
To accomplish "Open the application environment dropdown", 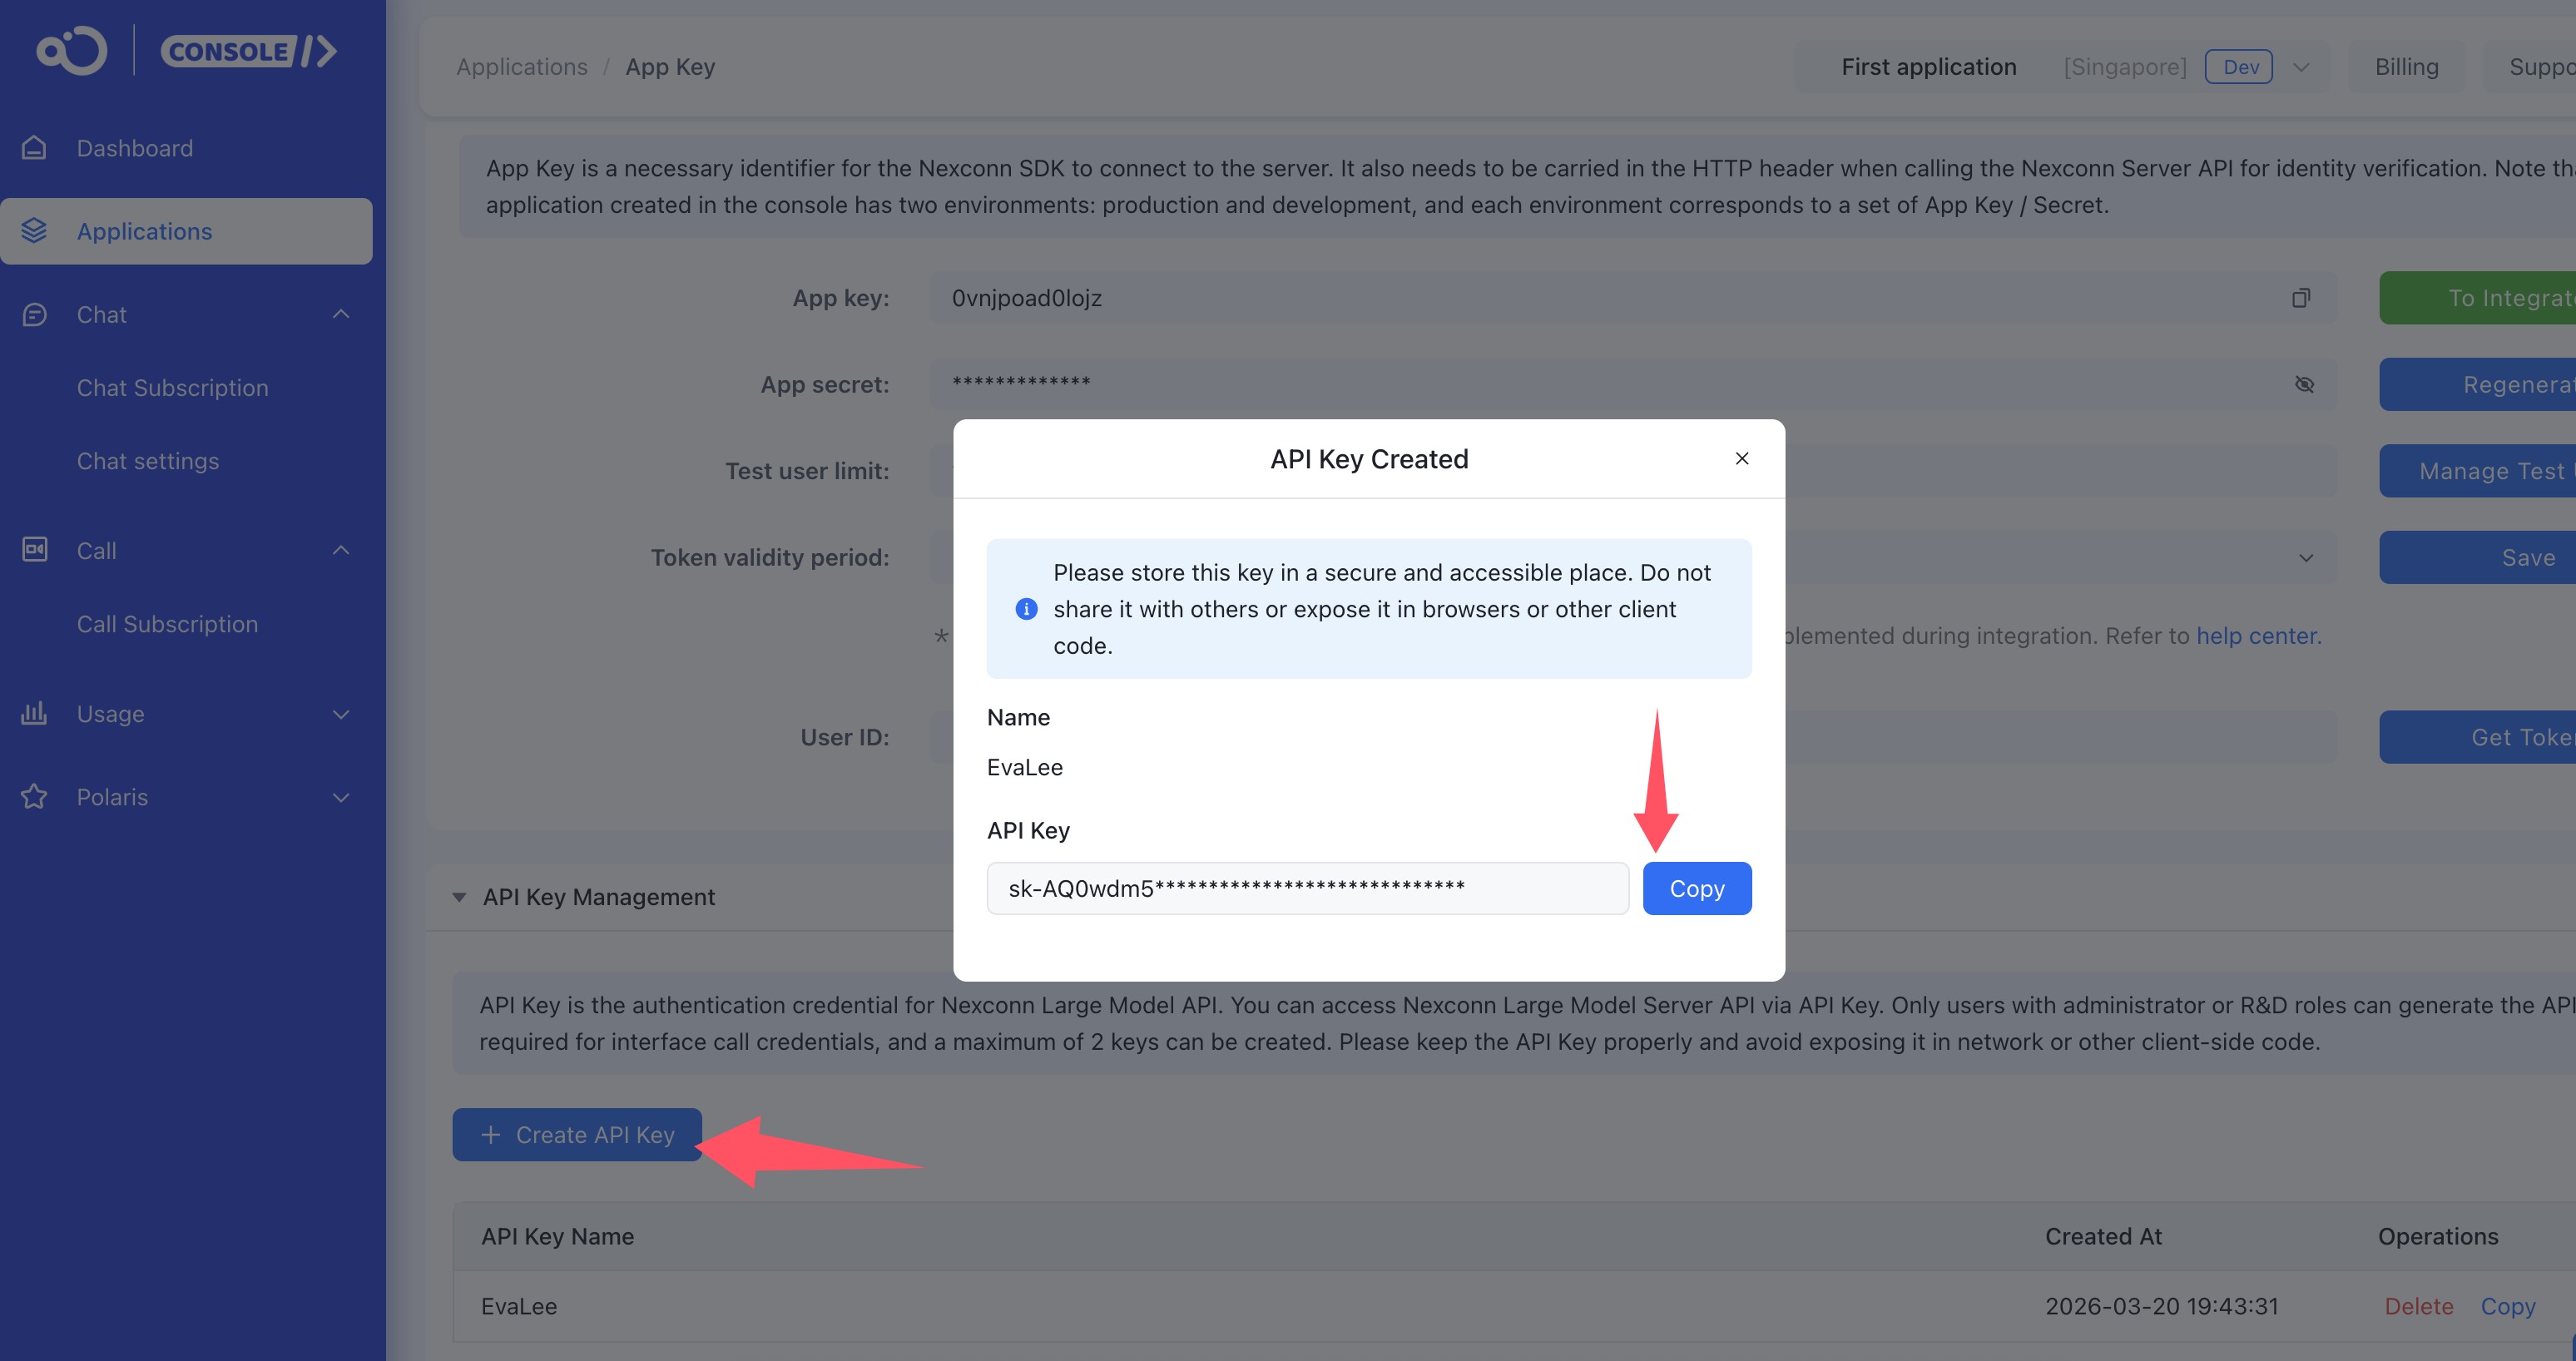I will pyautogui.click(x=2301, y=67).
